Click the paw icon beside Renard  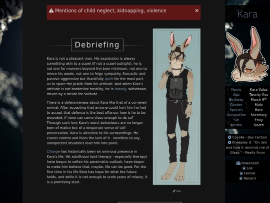click(240, 178)
